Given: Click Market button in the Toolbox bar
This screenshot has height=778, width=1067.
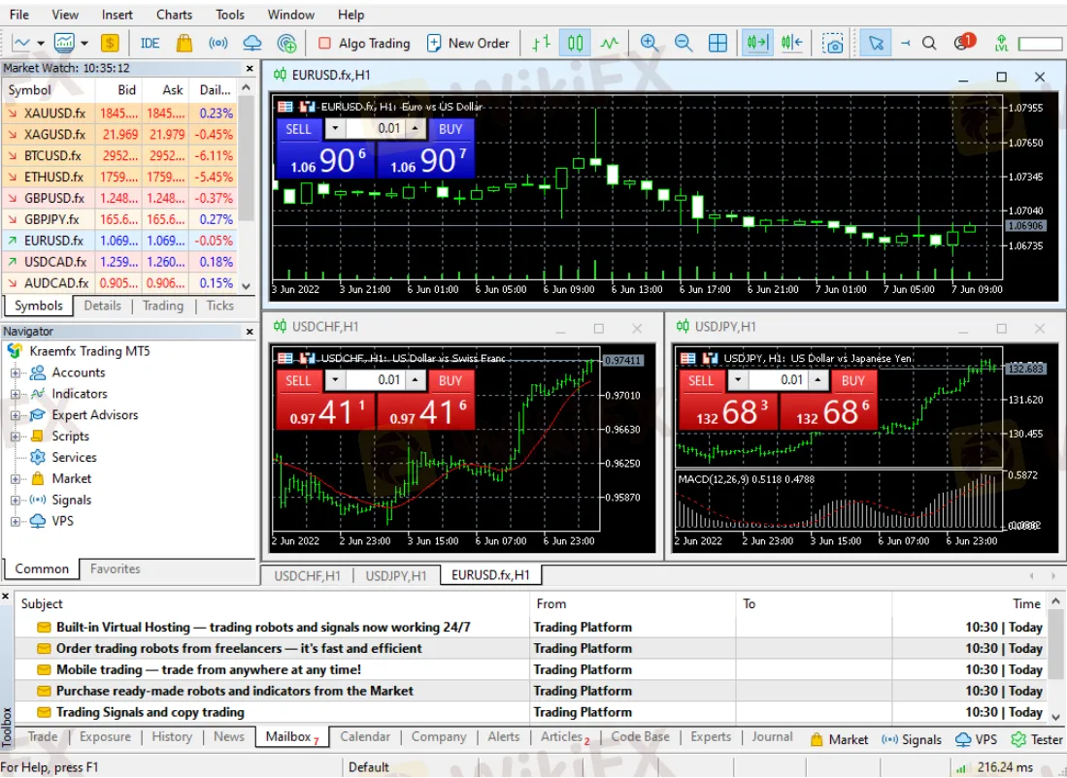Looking at the screenshot, I should pyautogui.click(x=839, y=739).
